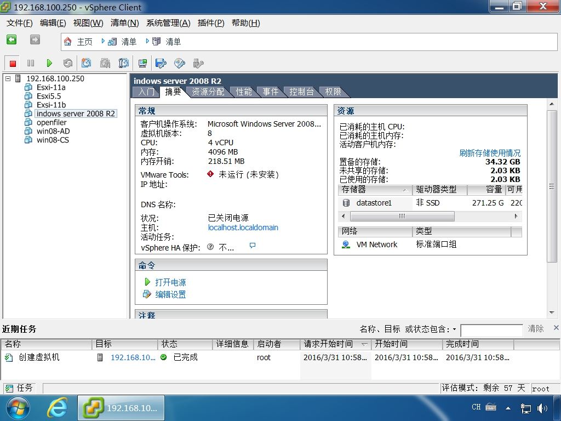Click the red power off button
The width and height of the screenshot is (561, 421).
click(x=13, y=64)
